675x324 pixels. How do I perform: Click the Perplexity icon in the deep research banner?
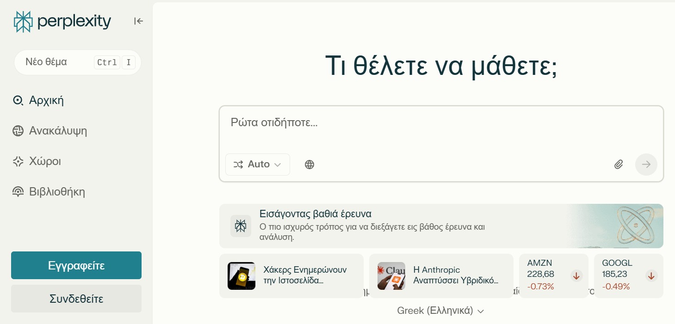241,226
